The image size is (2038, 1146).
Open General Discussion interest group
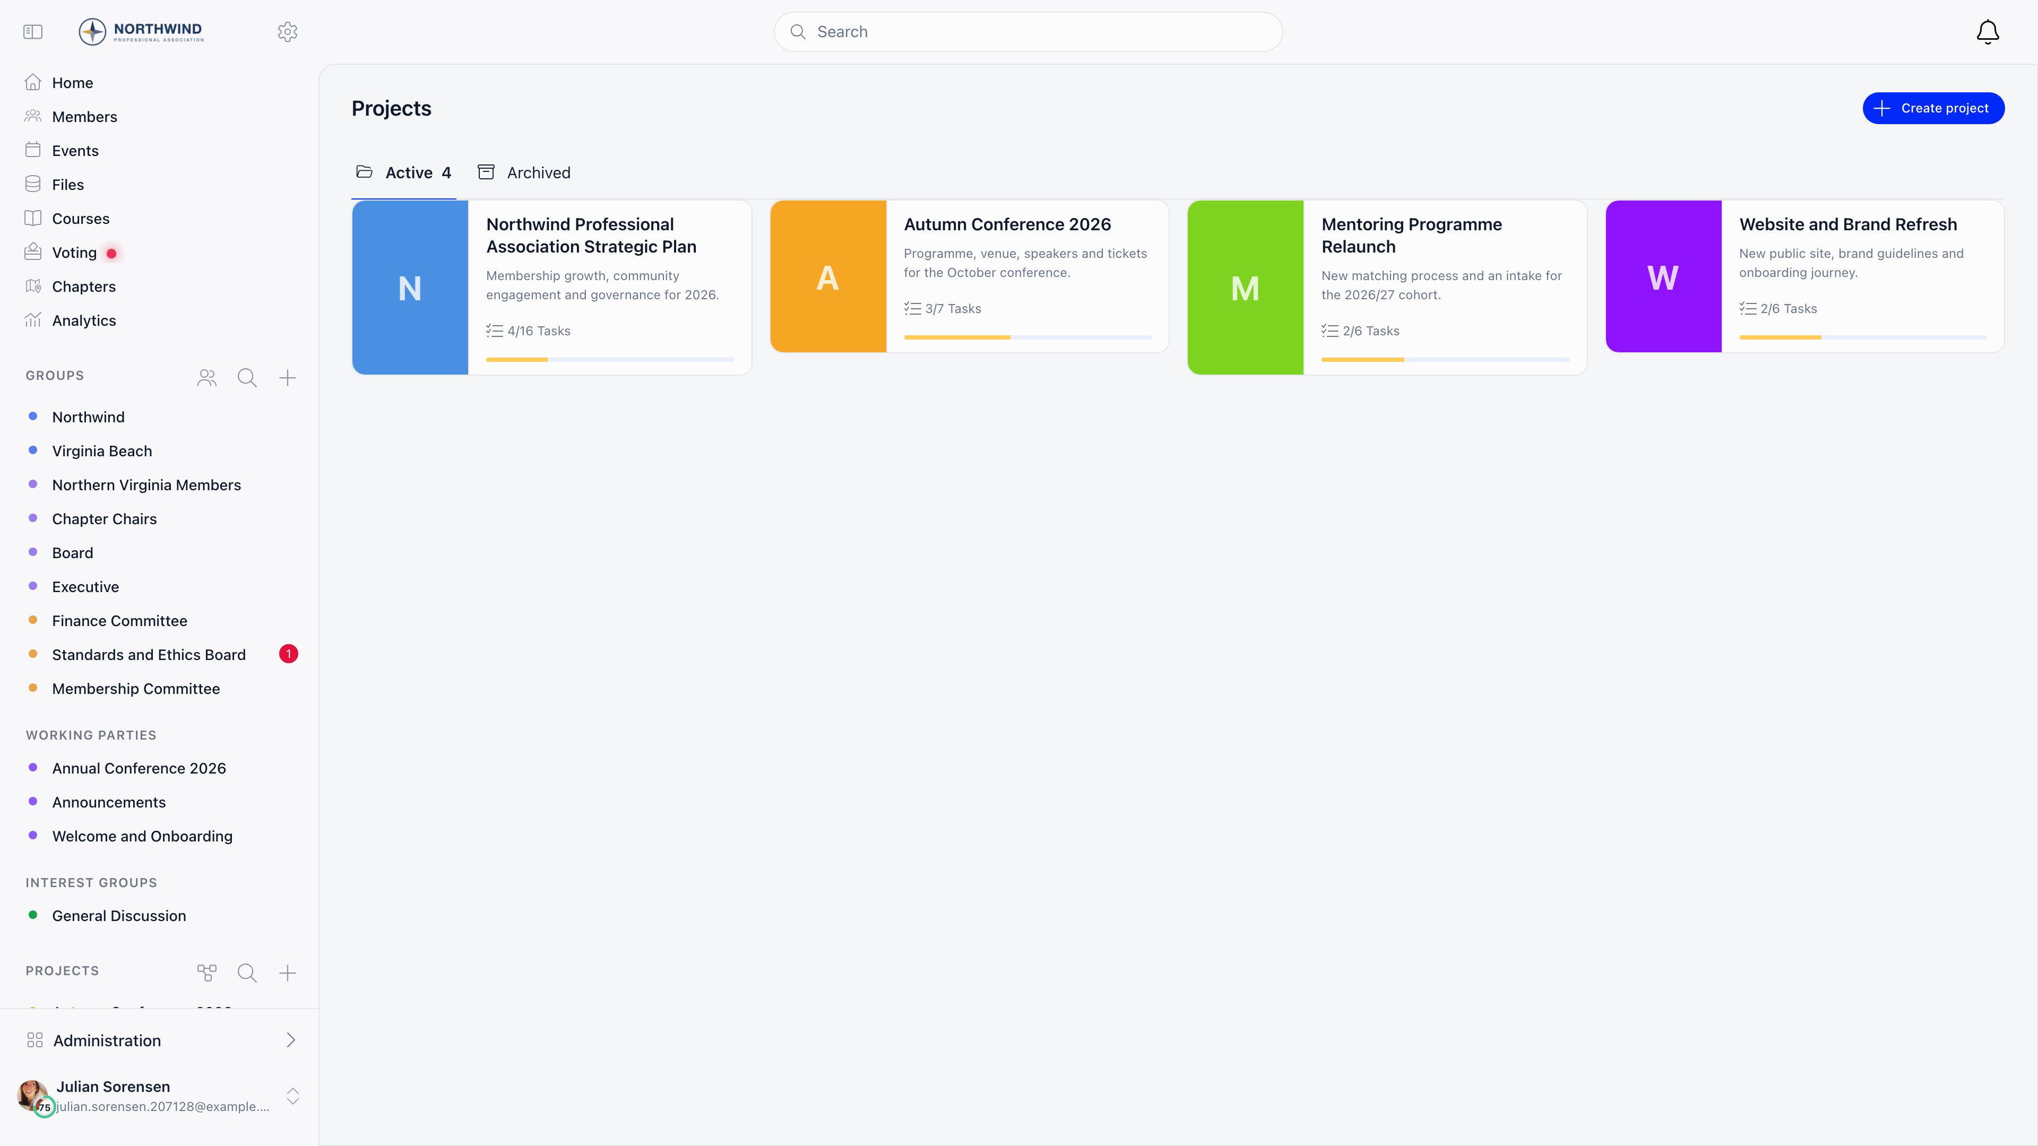click(160, 916)
